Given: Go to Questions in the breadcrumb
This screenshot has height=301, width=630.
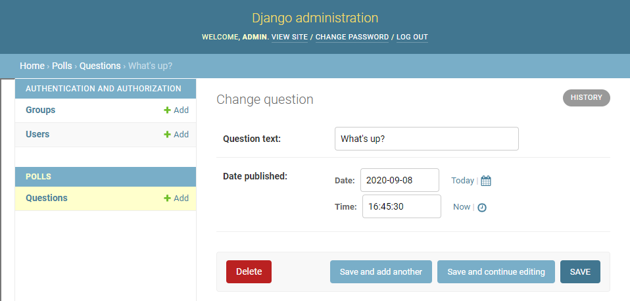Looking at the screenshot, I should (100, 66).
